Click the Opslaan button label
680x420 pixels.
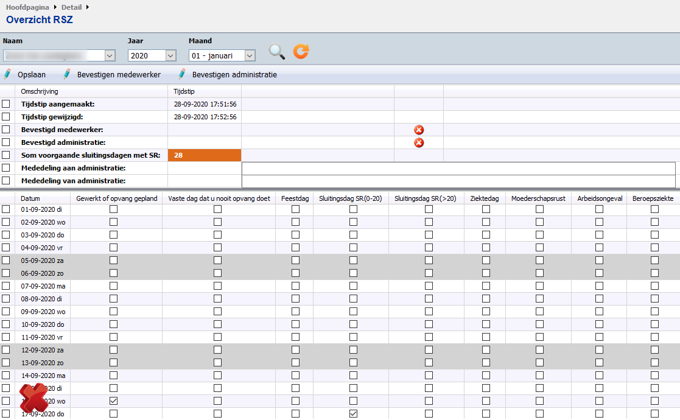[x=32, y=75]
